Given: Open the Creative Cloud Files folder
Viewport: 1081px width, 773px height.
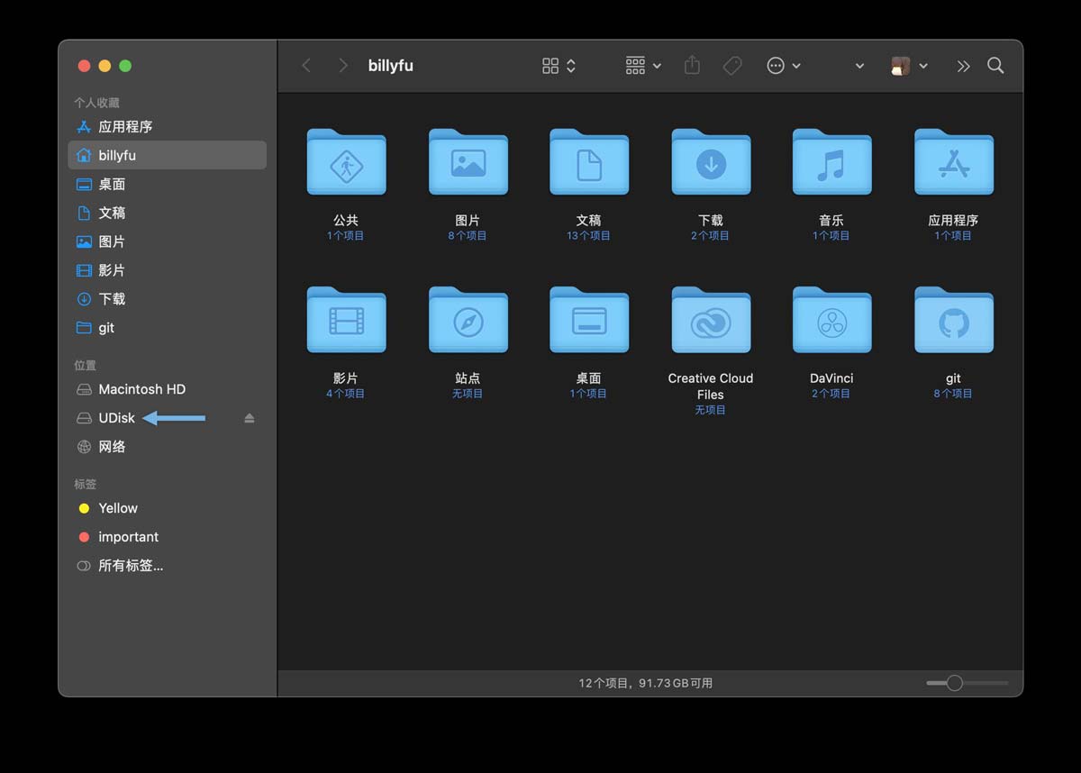Looking at the screenshot, I should pyautogui.click(x=711, y=322).
